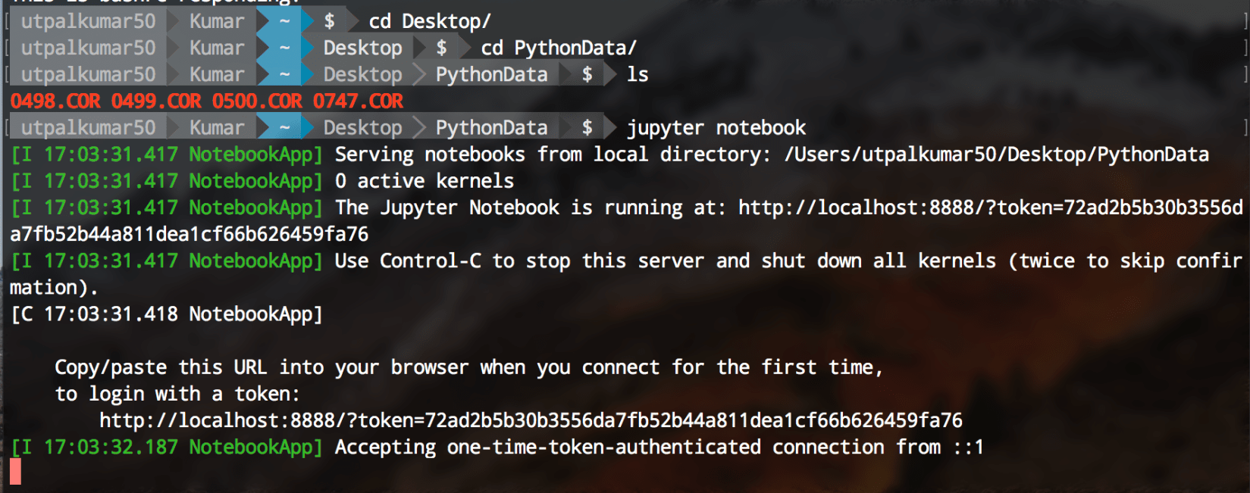Click the indented localhost token URL
The height and width of the screenshot is (493, 1250).
coord(531,420)
